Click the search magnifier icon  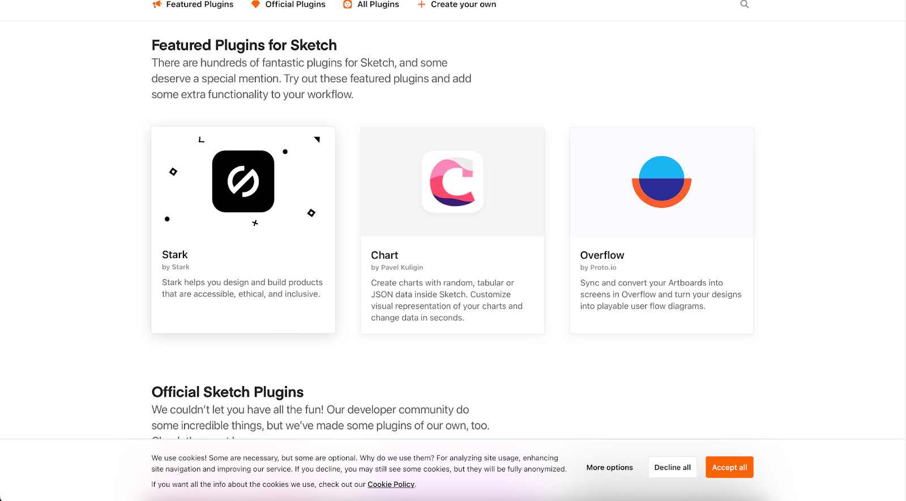(744, 5)
